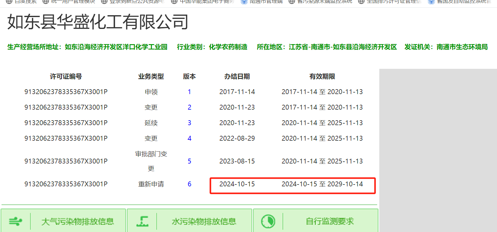
Task: Select permit number in the 审批部门变更 row
Action: 66,161
